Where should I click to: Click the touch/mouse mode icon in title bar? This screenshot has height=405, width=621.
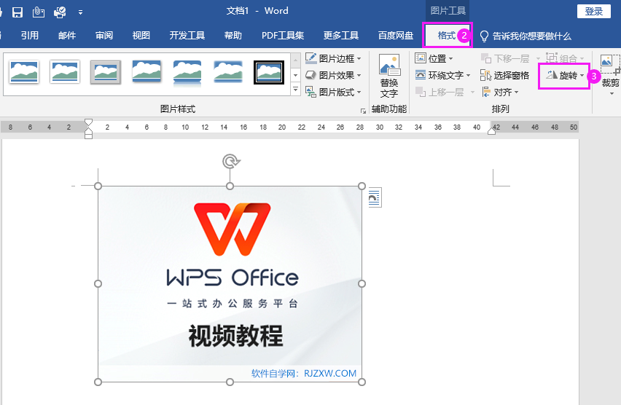pyautogui.click(x=39, y=12)
